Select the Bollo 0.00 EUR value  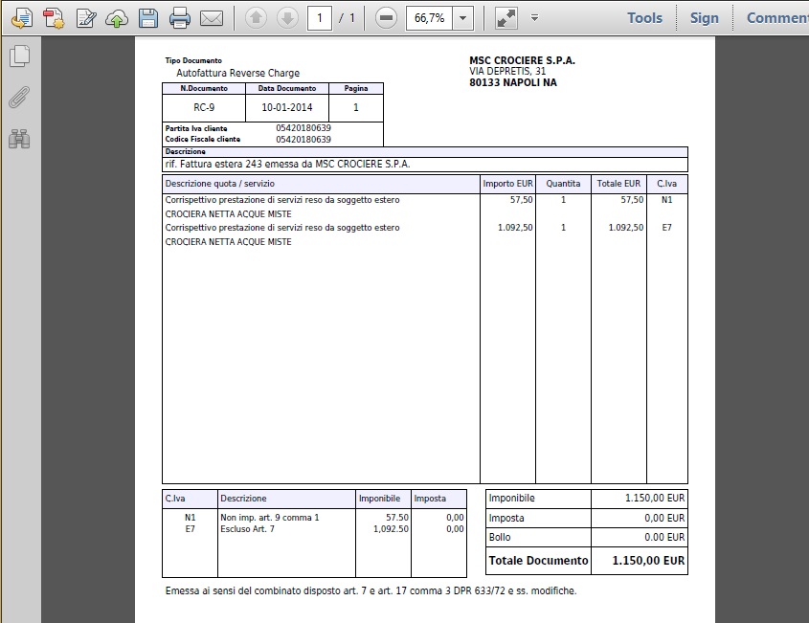pyautogui.click(x=664, y=538)
